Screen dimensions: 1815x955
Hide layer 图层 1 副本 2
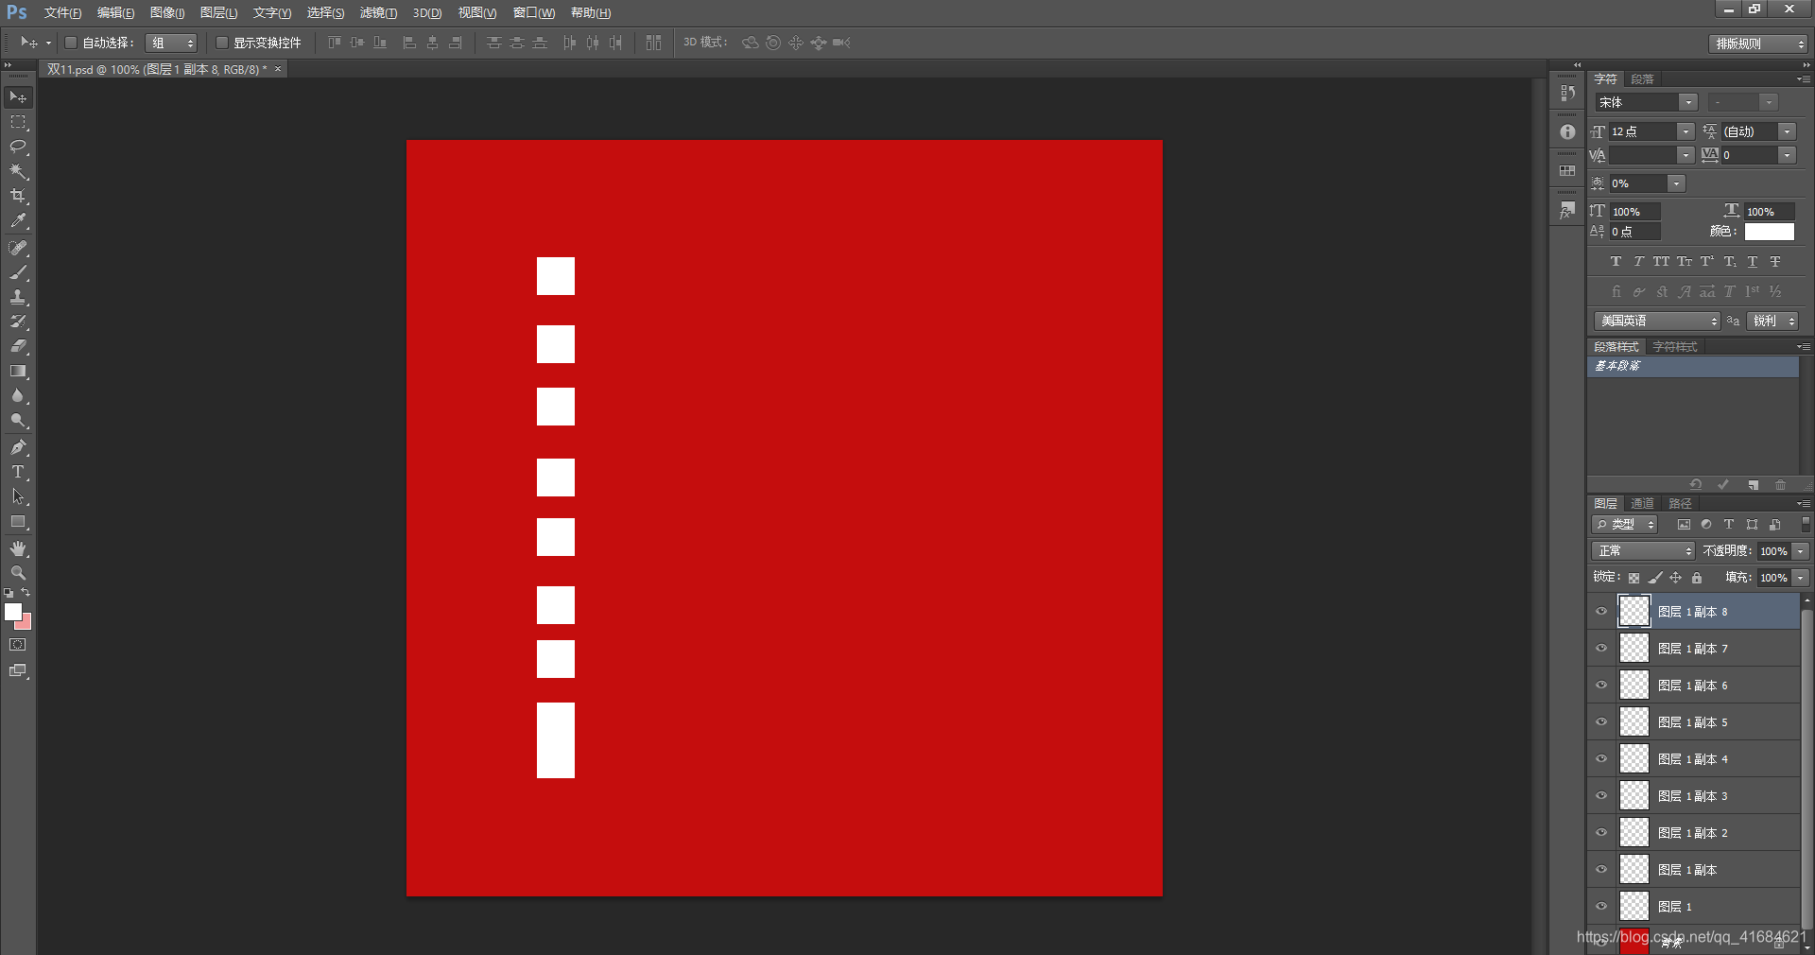point(1601,833)
